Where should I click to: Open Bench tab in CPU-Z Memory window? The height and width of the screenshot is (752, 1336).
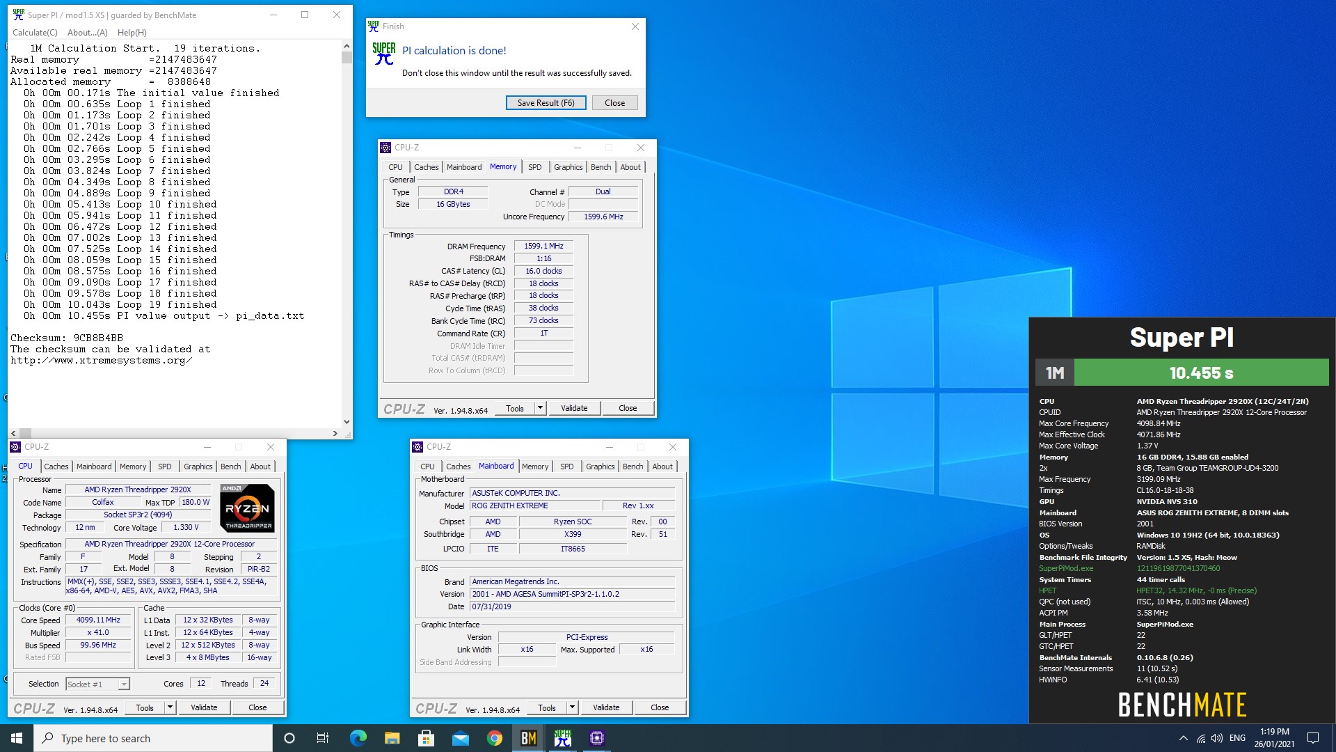pyautogui.click(x=601, y=167)
